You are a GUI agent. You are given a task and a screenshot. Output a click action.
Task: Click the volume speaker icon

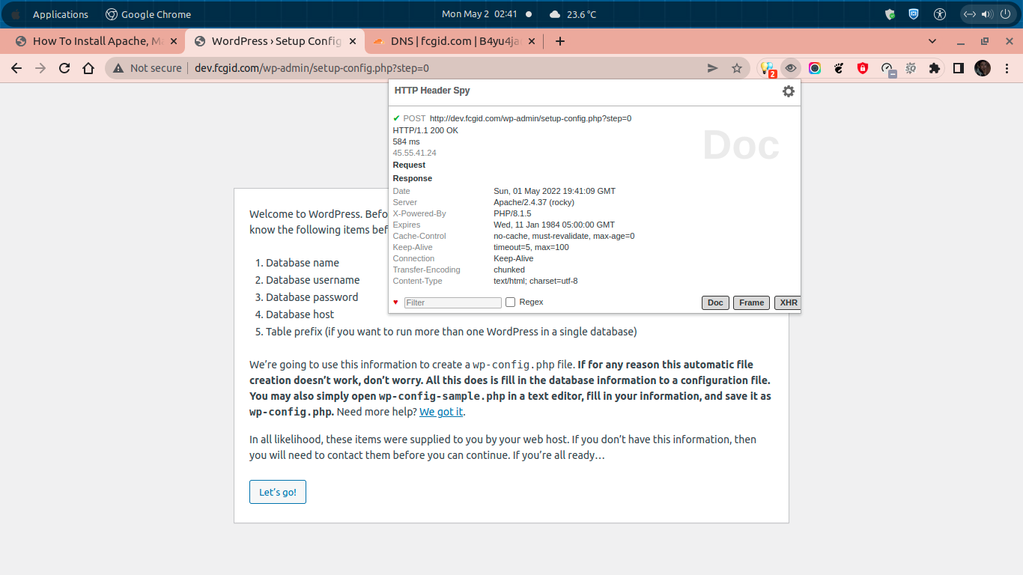987,14
